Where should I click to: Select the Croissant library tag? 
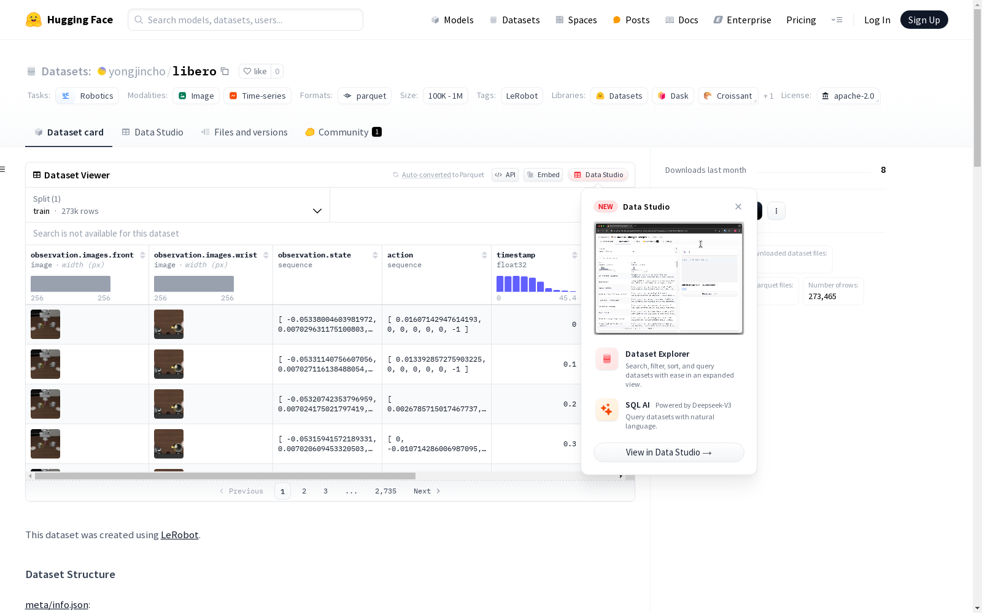[x=727, y=96]
